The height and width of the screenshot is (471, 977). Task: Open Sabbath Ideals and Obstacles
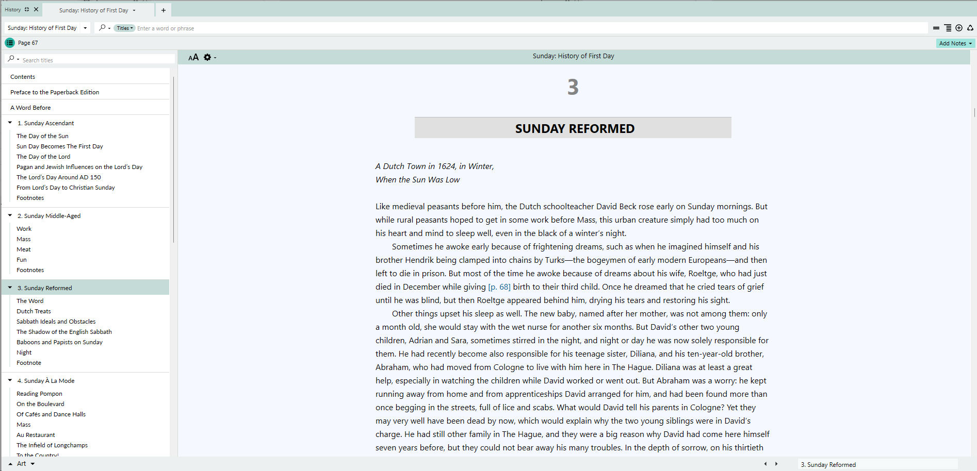pos(56,322)
